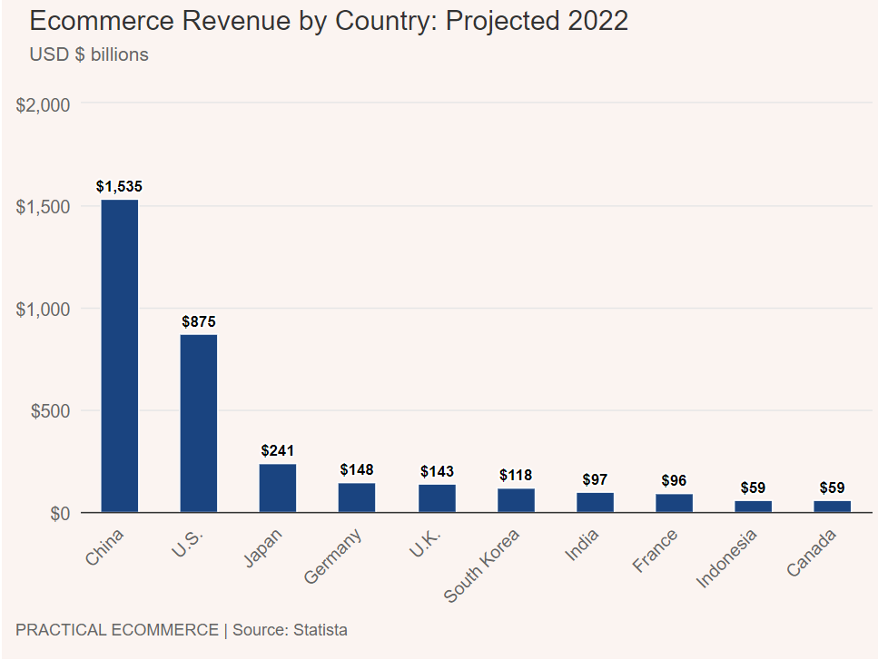Click the U.S. revenue bar

[x=198, y=423]
